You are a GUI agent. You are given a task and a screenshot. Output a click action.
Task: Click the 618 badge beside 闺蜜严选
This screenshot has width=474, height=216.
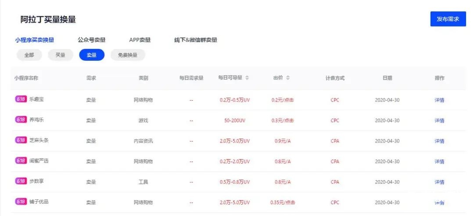pos(21,160)
